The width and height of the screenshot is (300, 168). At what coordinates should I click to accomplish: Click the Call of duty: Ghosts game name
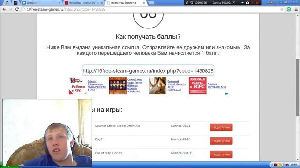pyautogui.click(x=108, y=153)
